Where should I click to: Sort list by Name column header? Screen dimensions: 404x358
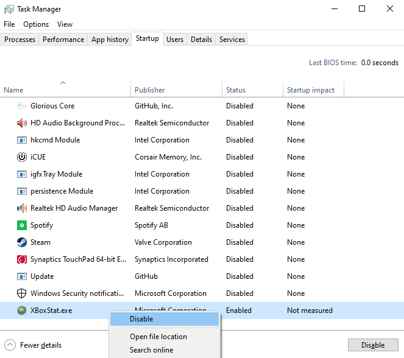click(x=13, y=90)
